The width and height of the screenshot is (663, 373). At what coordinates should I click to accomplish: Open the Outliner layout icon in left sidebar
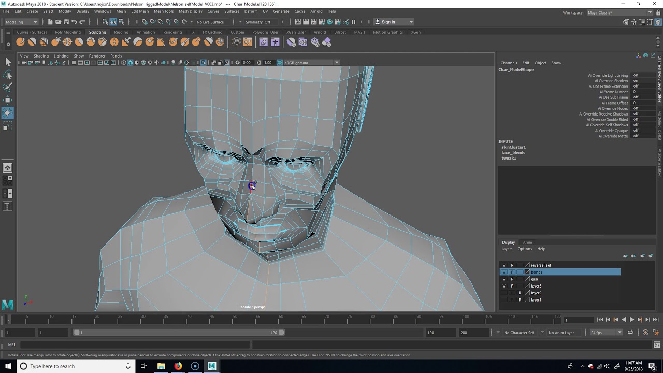(7, 207)
